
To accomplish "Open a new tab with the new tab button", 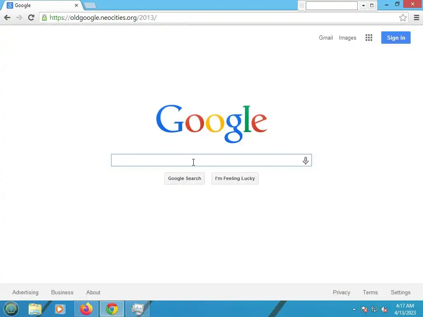I will pos(90,5).
